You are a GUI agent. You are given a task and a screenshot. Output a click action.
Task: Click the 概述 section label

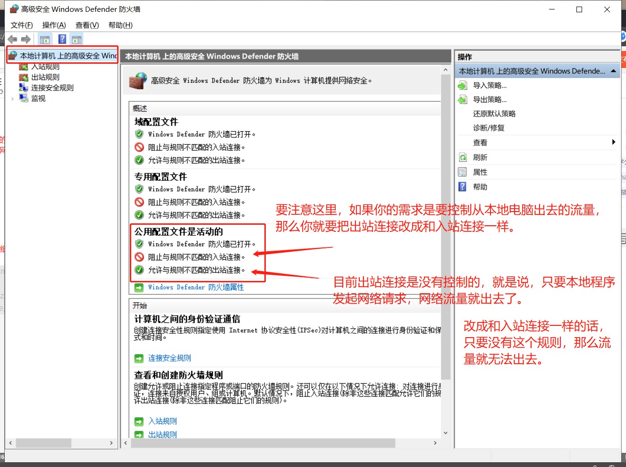point(140,109)
